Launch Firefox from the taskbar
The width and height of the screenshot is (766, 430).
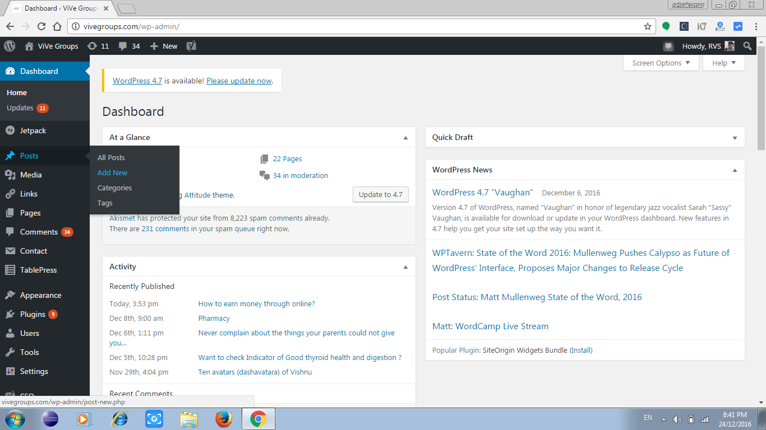pyautogui.click(x=223, y=419)
